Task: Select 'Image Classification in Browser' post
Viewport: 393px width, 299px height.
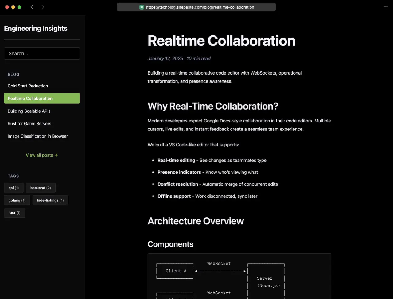Action: click(x=37, y=136)
